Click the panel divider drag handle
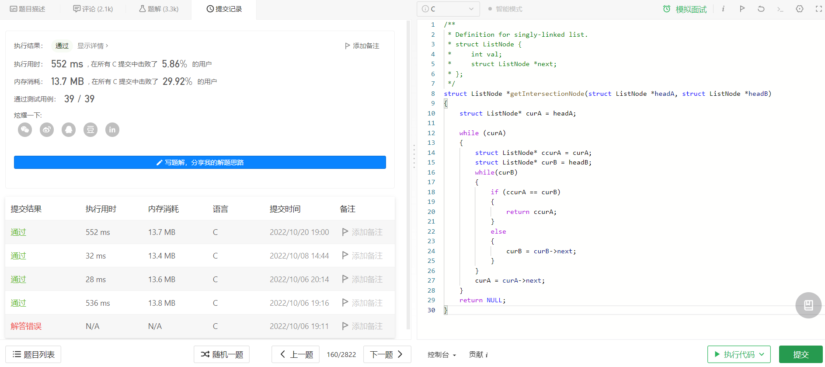This screenshot has height=367, width=825. coord(414,156)
